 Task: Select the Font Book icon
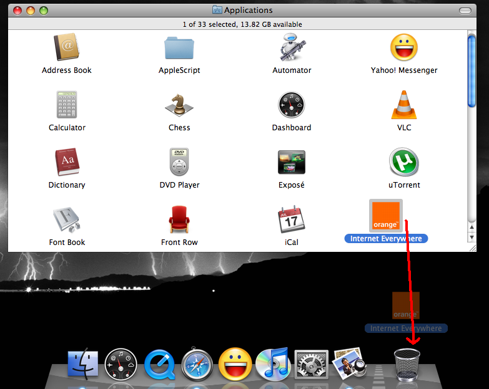67,219
